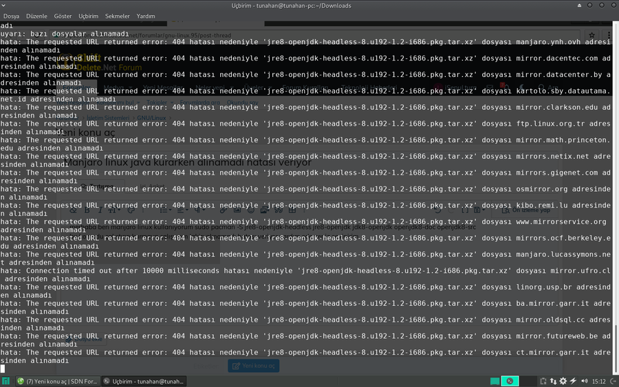Click the 'ba.mirror.garr.it' mirror text
Image resolution: width=619 pixels, height=387 pixels.
(x=552, y=303)
